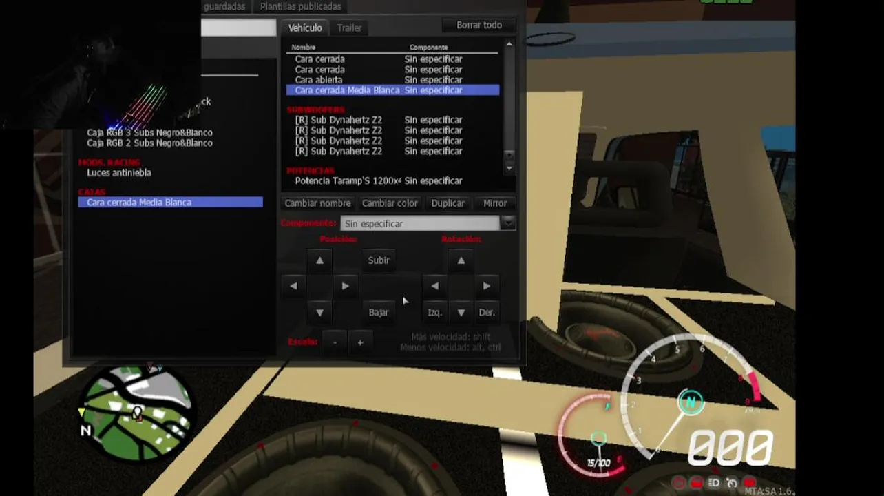Click the Rotación down arrow between Izq. and Der.
Screen dimensions: 884x496
[461, 312]
